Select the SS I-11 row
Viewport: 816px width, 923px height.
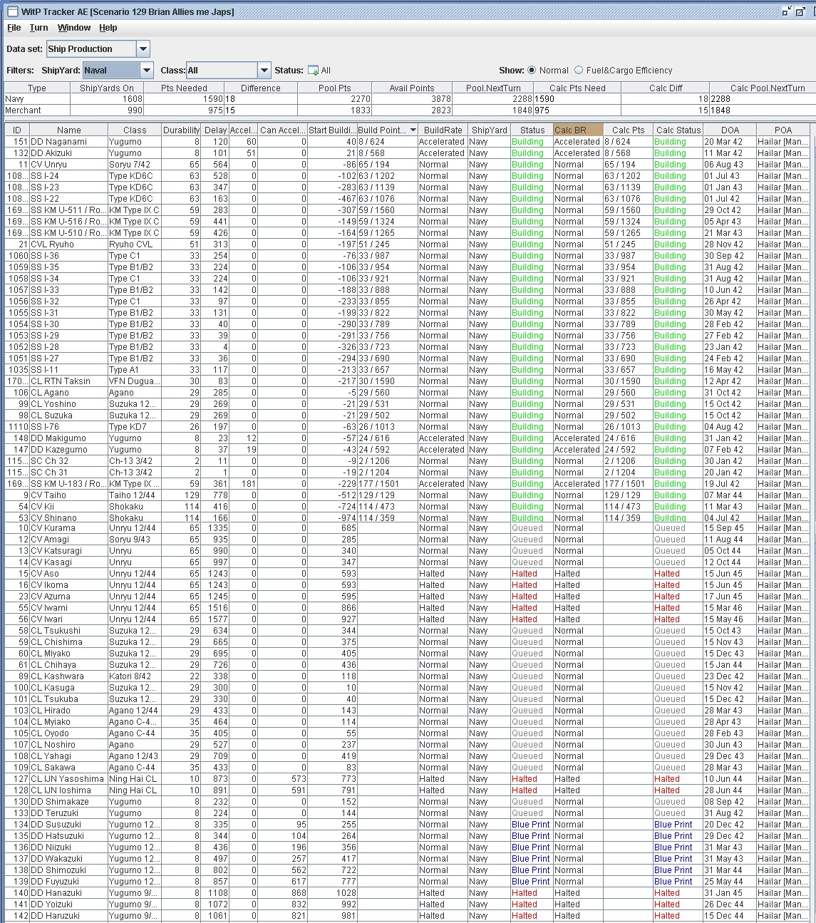pos(408,370)
